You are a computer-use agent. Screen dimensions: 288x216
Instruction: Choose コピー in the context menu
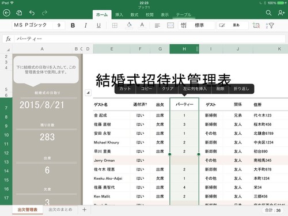(146, 89)
